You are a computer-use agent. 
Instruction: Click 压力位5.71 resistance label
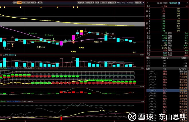[33, 33]
